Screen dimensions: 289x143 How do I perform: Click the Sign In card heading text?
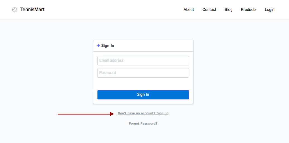[x=108, y=46]
